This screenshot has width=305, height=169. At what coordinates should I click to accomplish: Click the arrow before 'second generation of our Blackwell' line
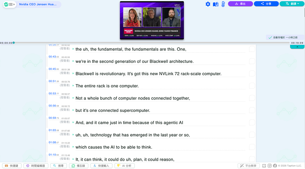pyautogui.click(x=73, y=61)
